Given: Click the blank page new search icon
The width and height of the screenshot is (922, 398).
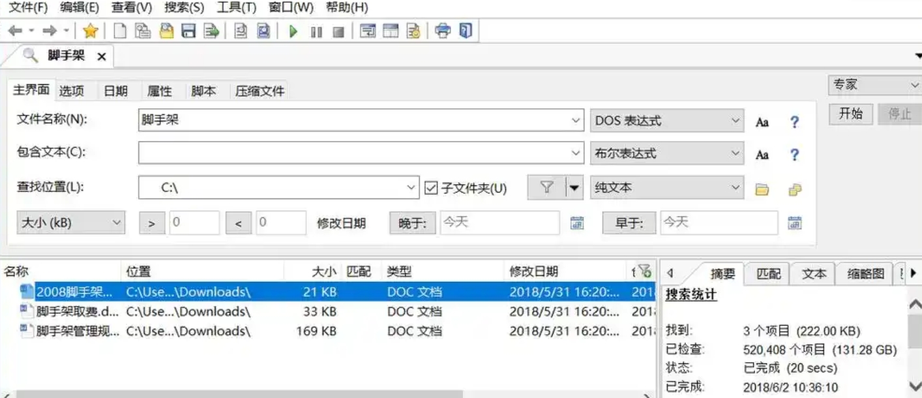Looking at the screenshot, I should tap(120, 31).
